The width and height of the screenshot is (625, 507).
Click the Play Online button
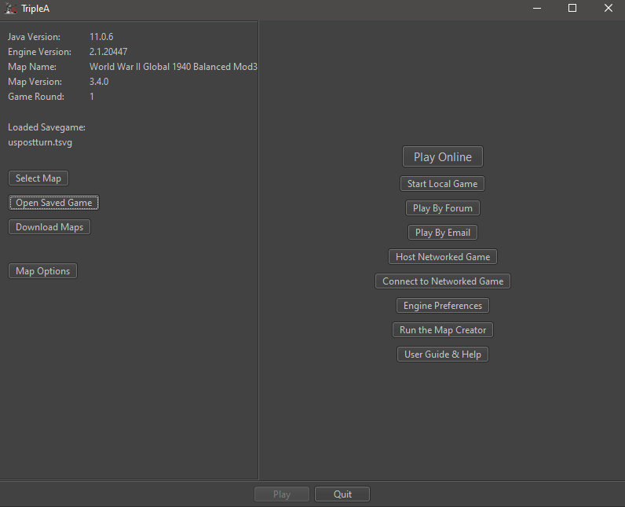tap(442, 156)
